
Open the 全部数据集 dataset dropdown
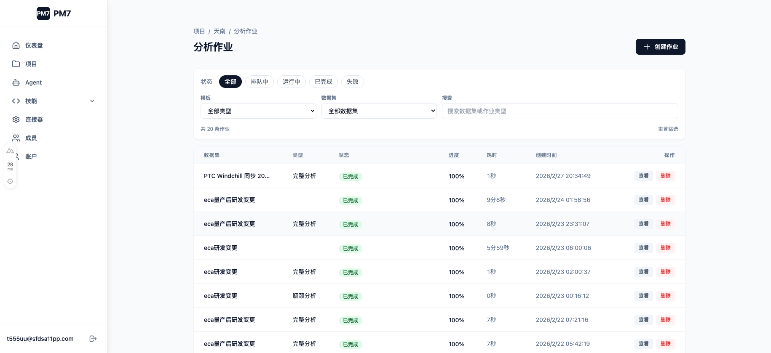[379, 111]
